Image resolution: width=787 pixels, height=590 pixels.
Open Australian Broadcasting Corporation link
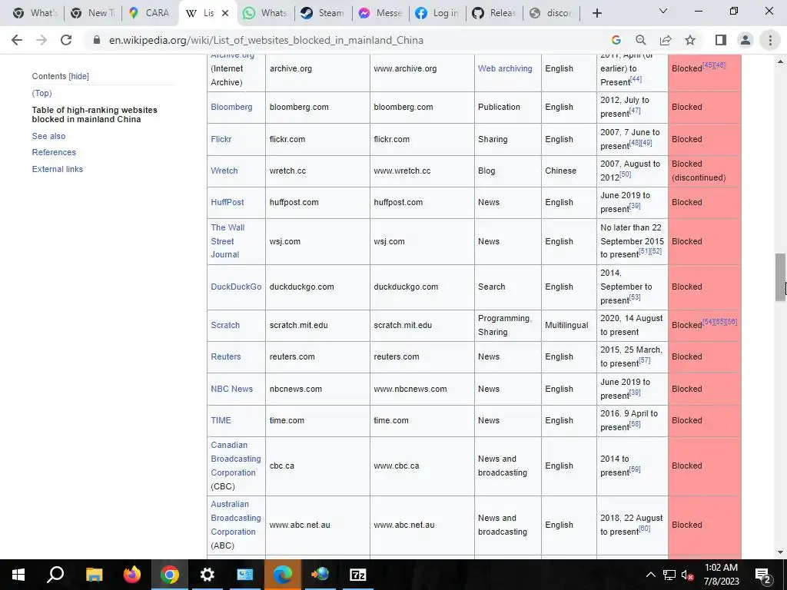click(x=236, y=518)
